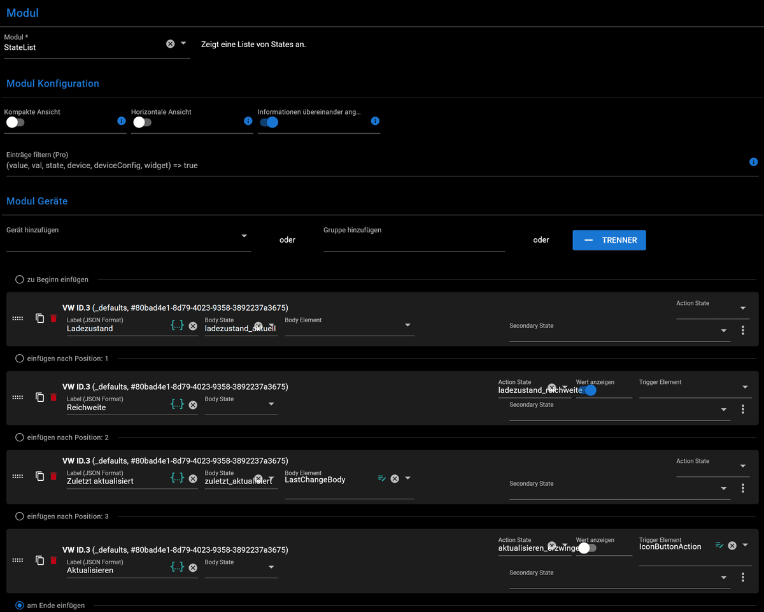Viewport: 764px width, 612px height.
Task: Click info icon next to Kompakte Ansicht
Action: click(122, 121)
